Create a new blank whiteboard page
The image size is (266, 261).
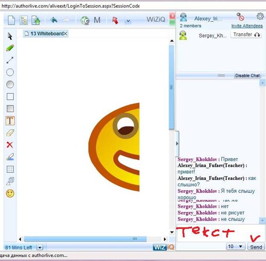pos(12,20)
